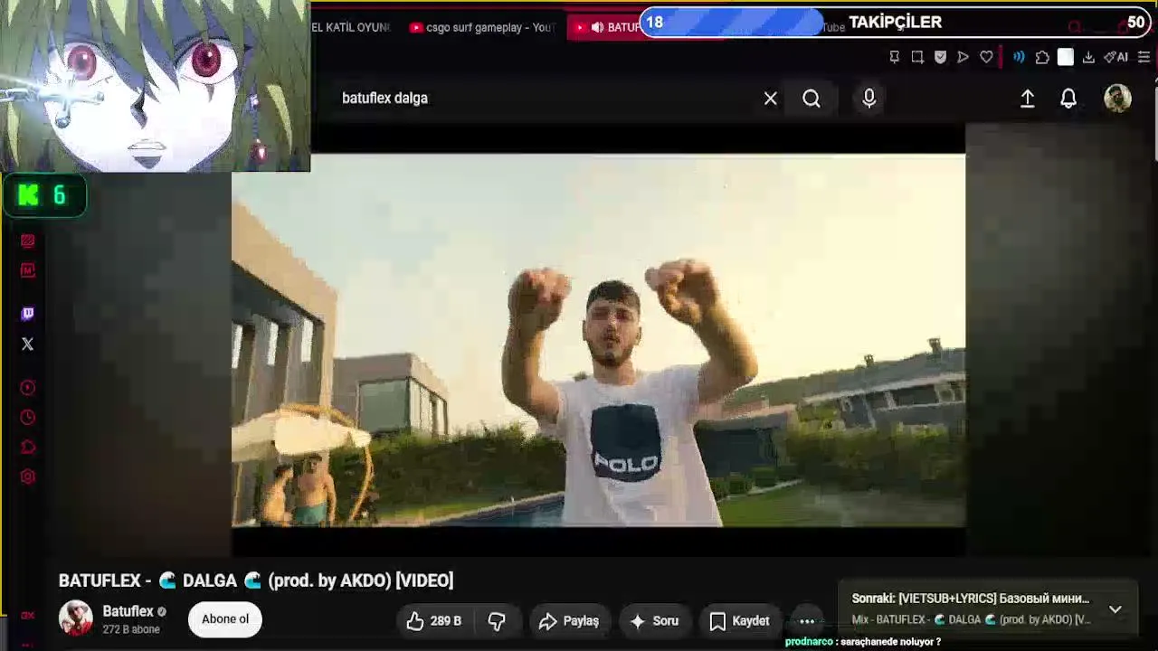Click the Kick follower counter widget
Viewport: 1158px width, 651px height.
click(45, 196)
